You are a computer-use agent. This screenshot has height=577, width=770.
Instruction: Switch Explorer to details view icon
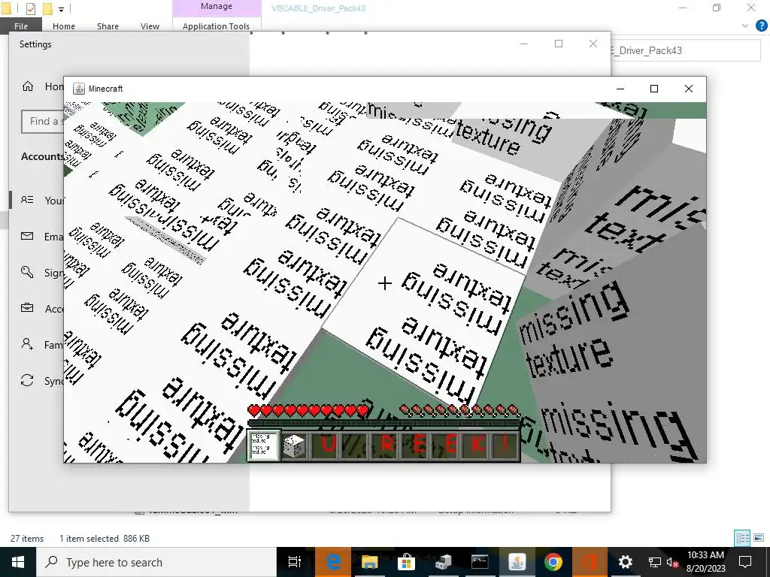742,538
